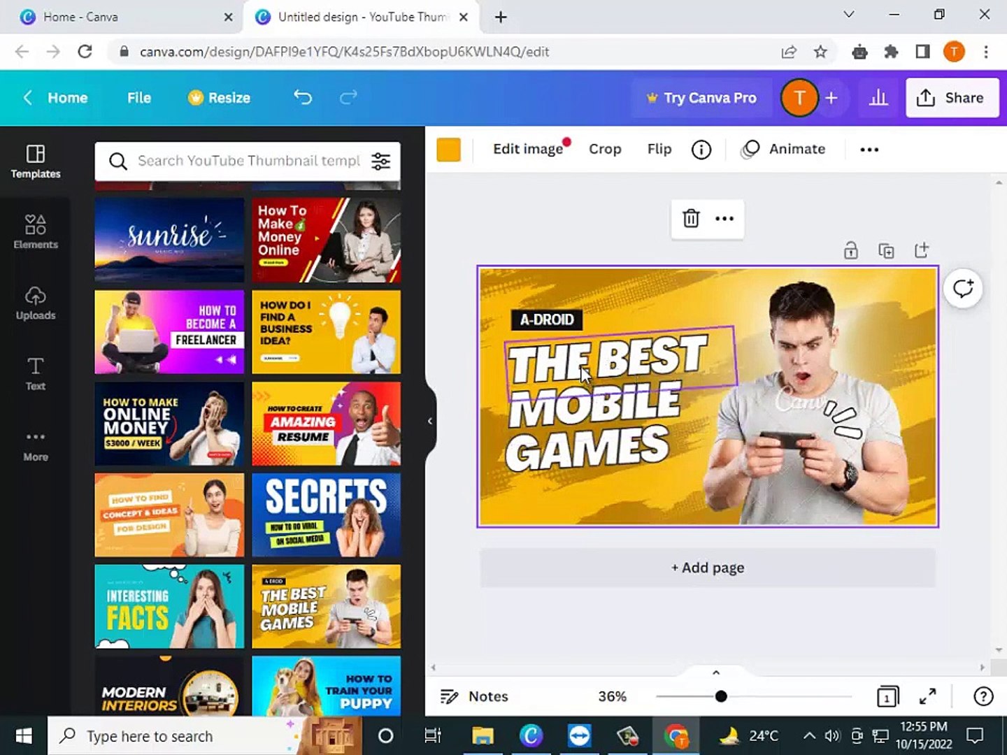Image resolution: width=1007 pixels, height=755 pixels.
Task: Click the template search field
Action: coord(248,161)
